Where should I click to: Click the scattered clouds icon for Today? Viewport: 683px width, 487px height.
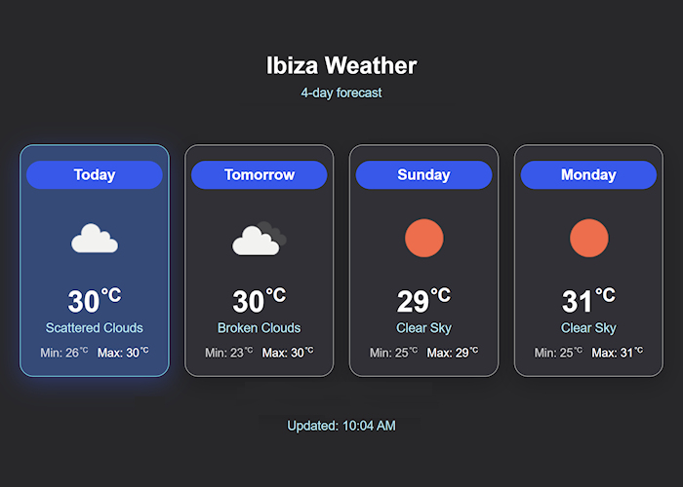tap(95, 239)
